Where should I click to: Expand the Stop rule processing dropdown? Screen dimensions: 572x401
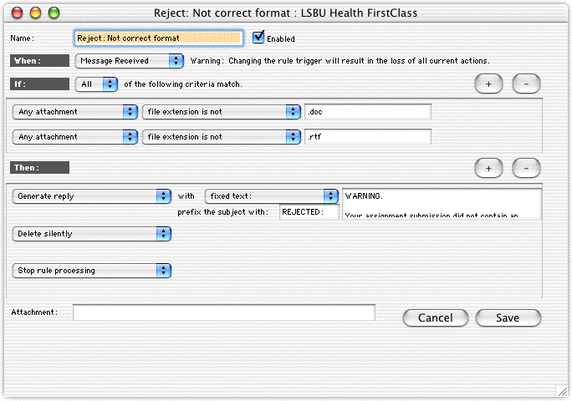pos(92,271)
